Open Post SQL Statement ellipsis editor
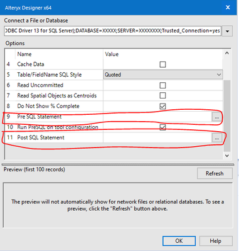This screenshot has height=251, width=239. pyautogui.click(x=216, y=138)
